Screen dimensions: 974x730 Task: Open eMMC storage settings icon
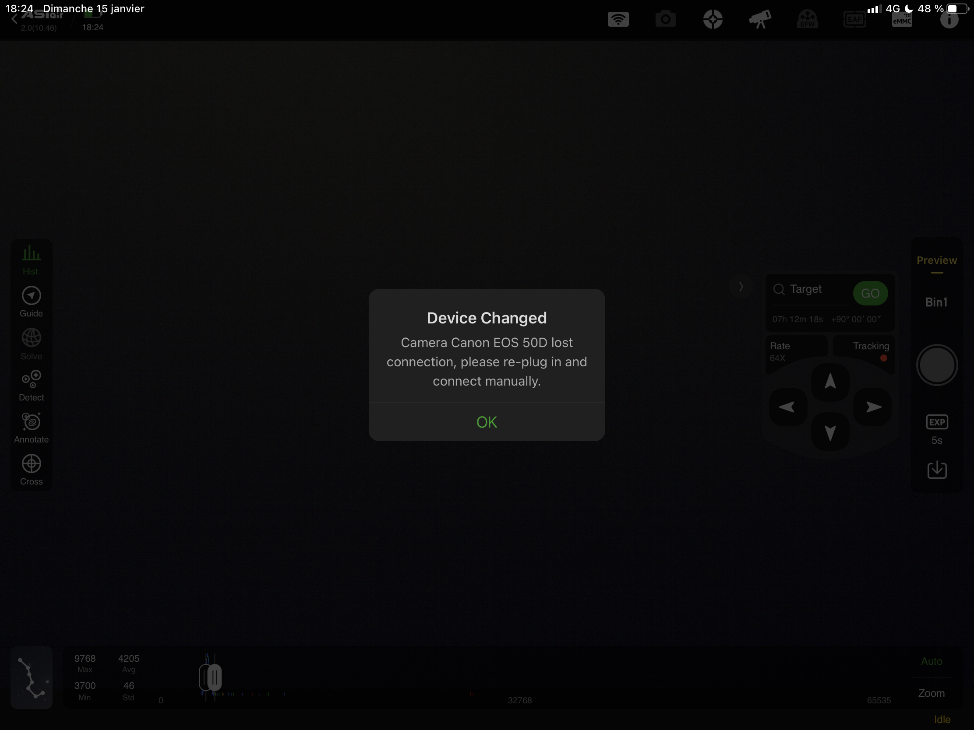pos(902,20)
